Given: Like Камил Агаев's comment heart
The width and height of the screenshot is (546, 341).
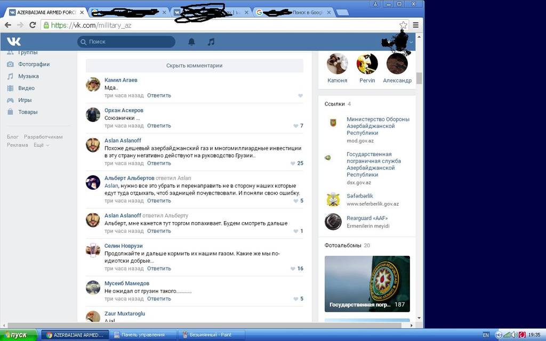Looking at the screenshot, I should [301, 96].
